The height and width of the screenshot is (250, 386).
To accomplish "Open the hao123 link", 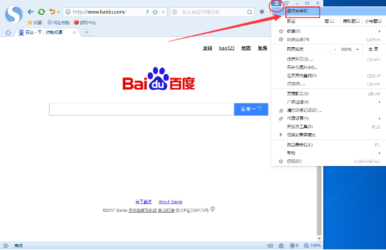I will pyautogui.click(x=227, y=48).
